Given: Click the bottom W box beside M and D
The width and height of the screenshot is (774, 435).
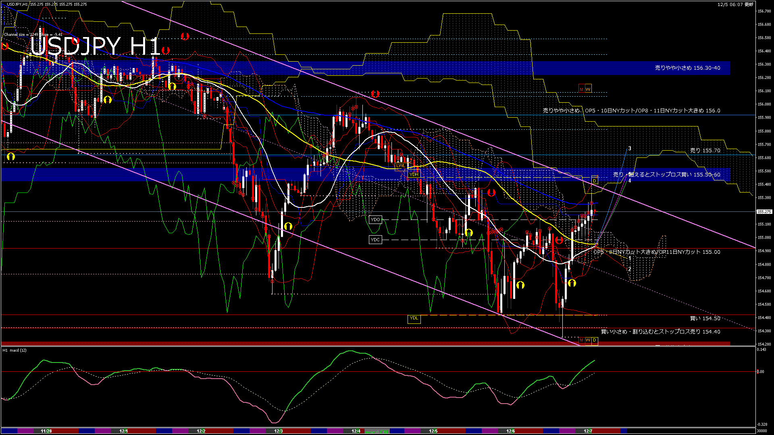Looking at the screenshot, I should [588, 340].
